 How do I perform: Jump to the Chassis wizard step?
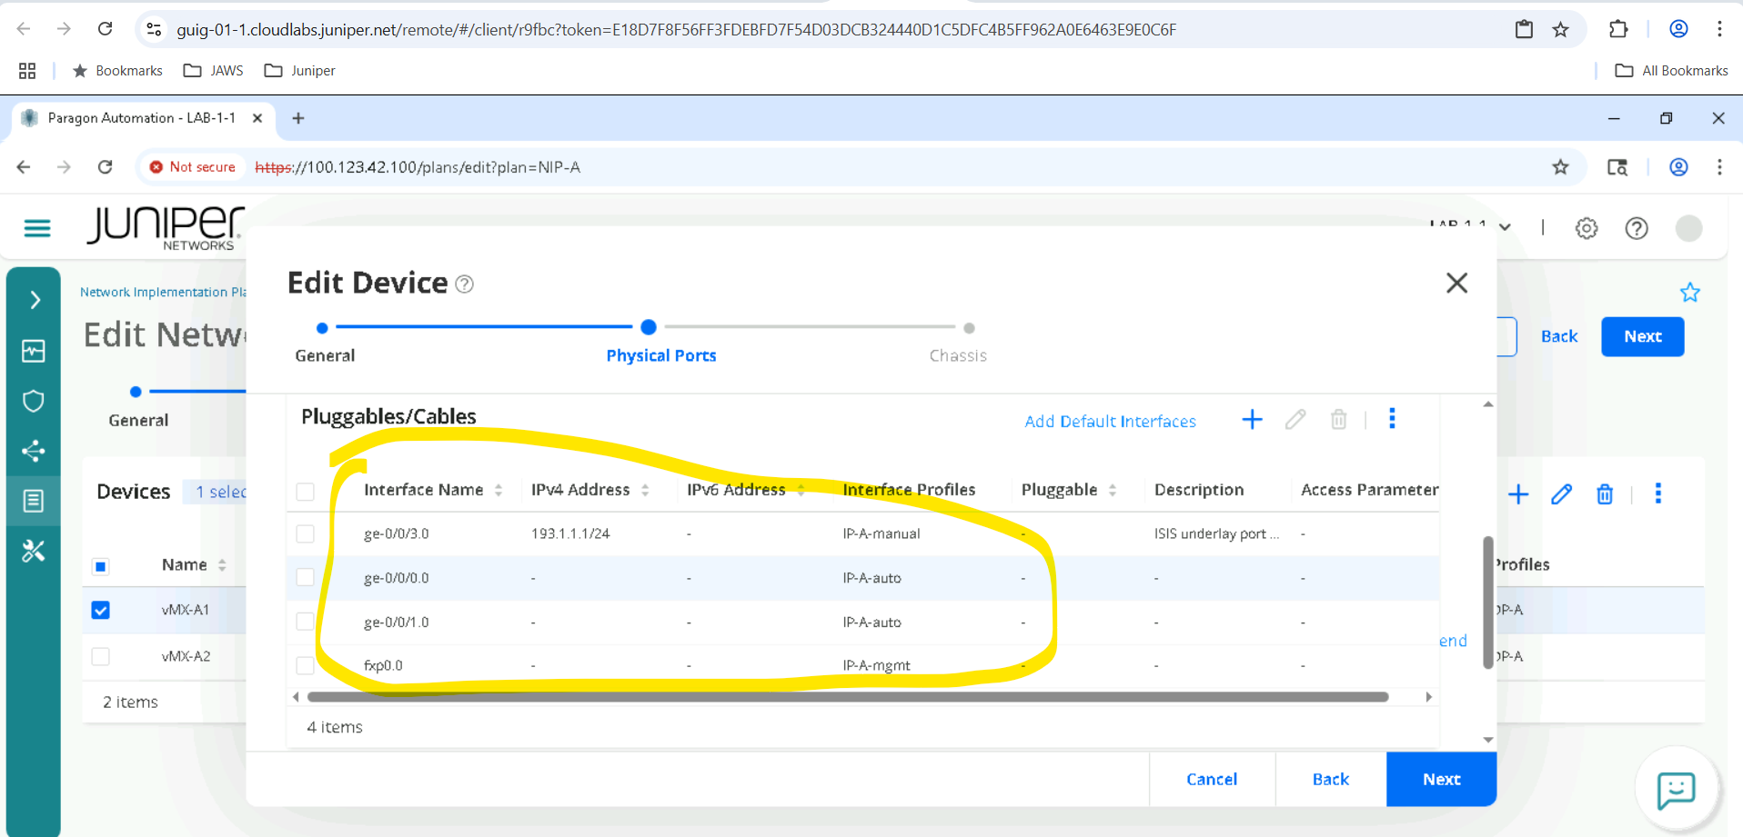[x=968, y=329]
